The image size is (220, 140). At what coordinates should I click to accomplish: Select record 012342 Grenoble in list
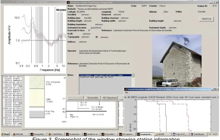pyautogui.click(x=13, y=105)
